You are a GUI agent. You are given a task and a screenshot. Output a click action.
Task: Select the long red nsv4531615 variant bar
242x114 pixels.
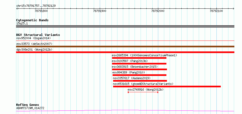pyautogui.click(x=167, y=87)
